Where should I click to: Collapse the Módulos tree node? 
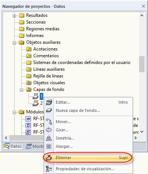pos(14,112)
